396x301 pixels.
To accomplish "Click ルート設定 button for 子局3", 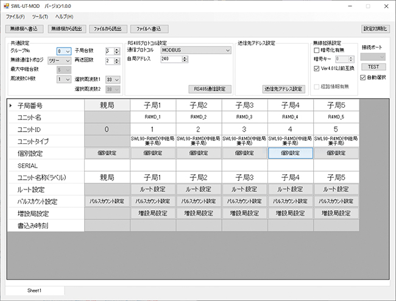I will coord(244,189).
